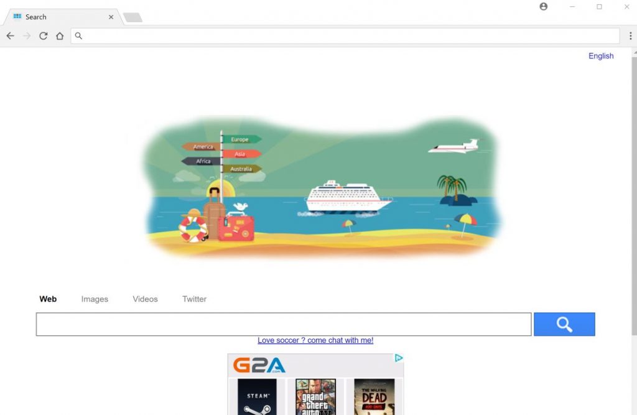Image resolution: width=637 pixels, height=415 pixels.
Task: Open a new browser tab
Action: (x=133, y=17)
